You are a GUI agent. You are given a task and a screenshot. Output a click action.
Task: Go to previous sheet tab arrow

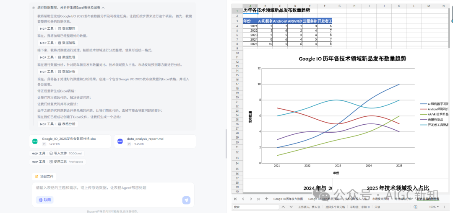pyautogui.click(x=243, y=199)
